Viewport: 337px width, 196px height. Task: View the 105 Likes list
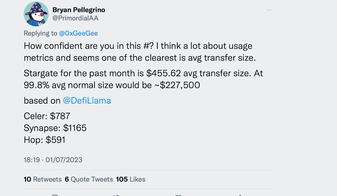(131, 179)
